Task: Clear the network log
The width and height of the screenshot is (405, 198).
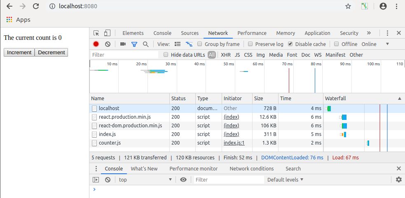Action: coord(108,44)
